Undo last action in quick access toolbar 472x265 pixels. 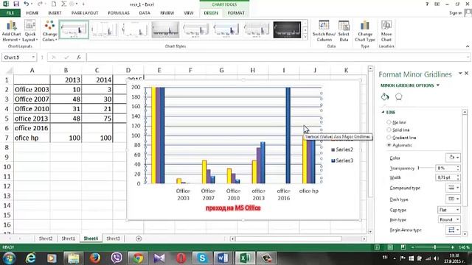[27, 4]
